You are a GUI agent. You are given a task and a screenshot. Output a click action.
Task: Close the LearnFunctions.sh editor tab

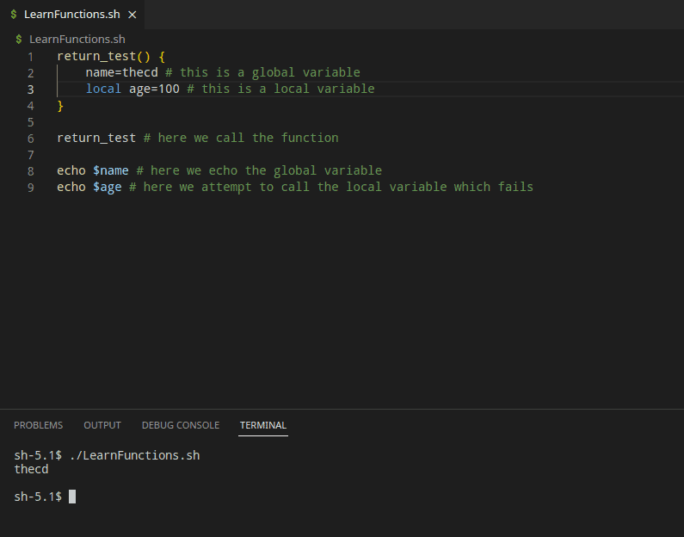pyautogui.click(x=132, y=15)
